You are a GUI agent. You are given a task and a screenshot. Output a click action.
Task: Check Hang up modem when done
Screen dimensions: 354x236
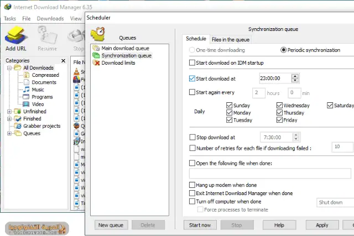pyautogui.click(x=192, y=185)
